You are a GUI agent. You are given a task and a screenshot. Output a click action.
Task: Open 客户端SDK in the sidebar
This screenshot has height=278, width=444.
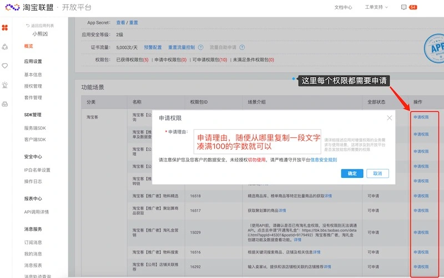pos(35,140)
